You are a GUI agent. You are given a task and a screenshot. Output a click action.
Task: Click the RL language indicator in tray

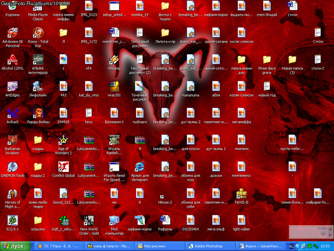pos(291,246)
